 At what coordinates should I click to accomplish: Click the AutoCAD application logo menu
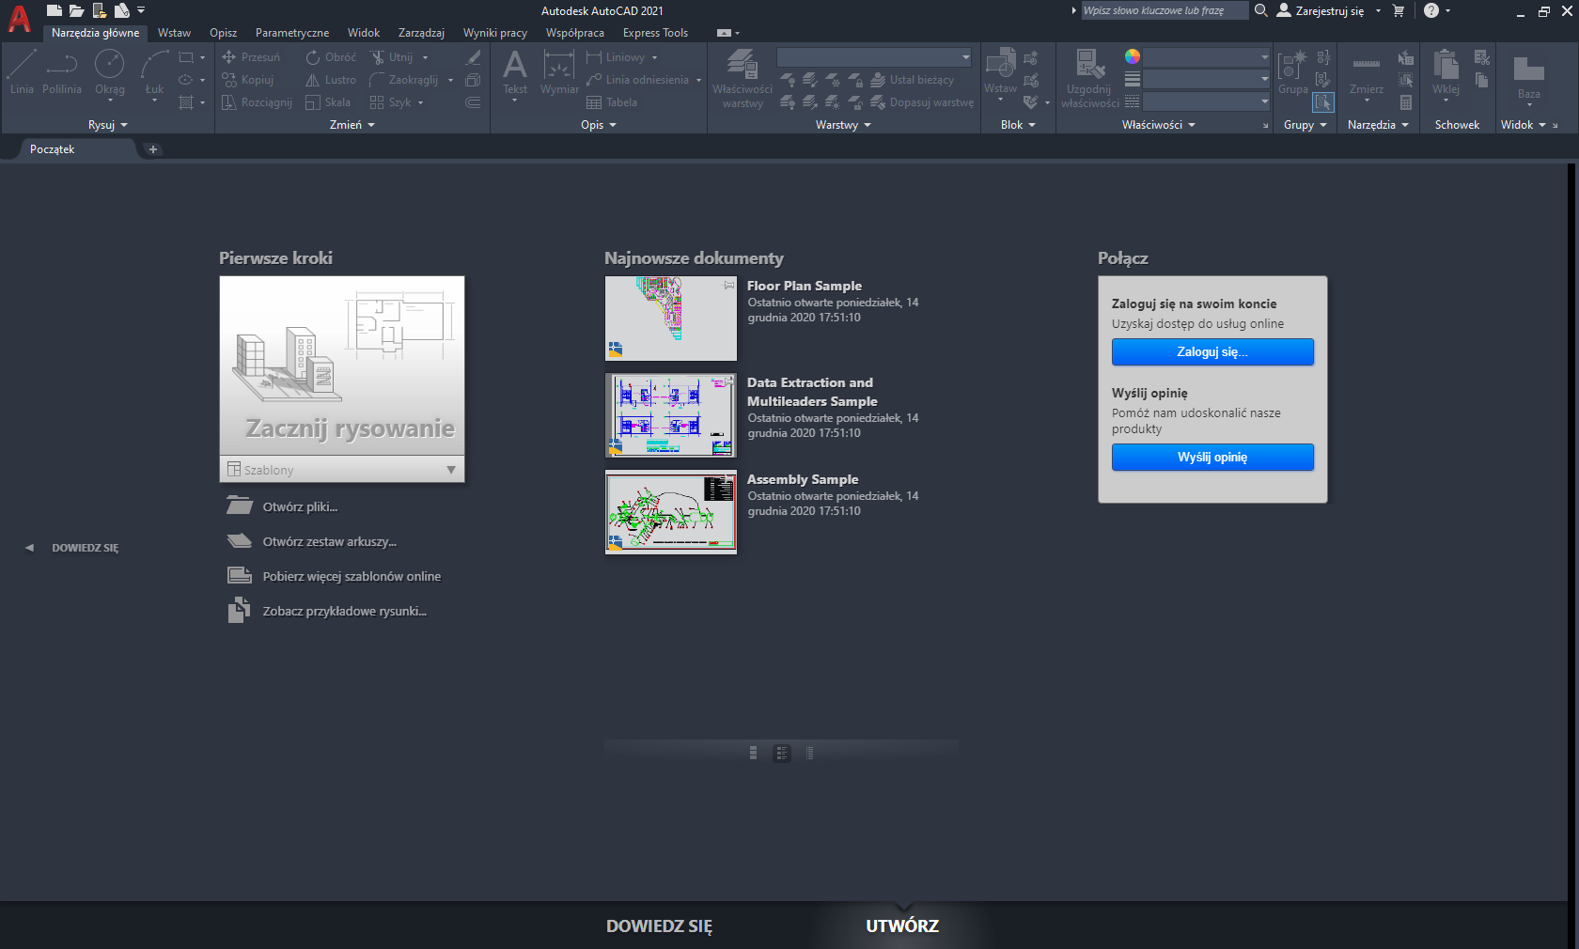pos(19,18)
